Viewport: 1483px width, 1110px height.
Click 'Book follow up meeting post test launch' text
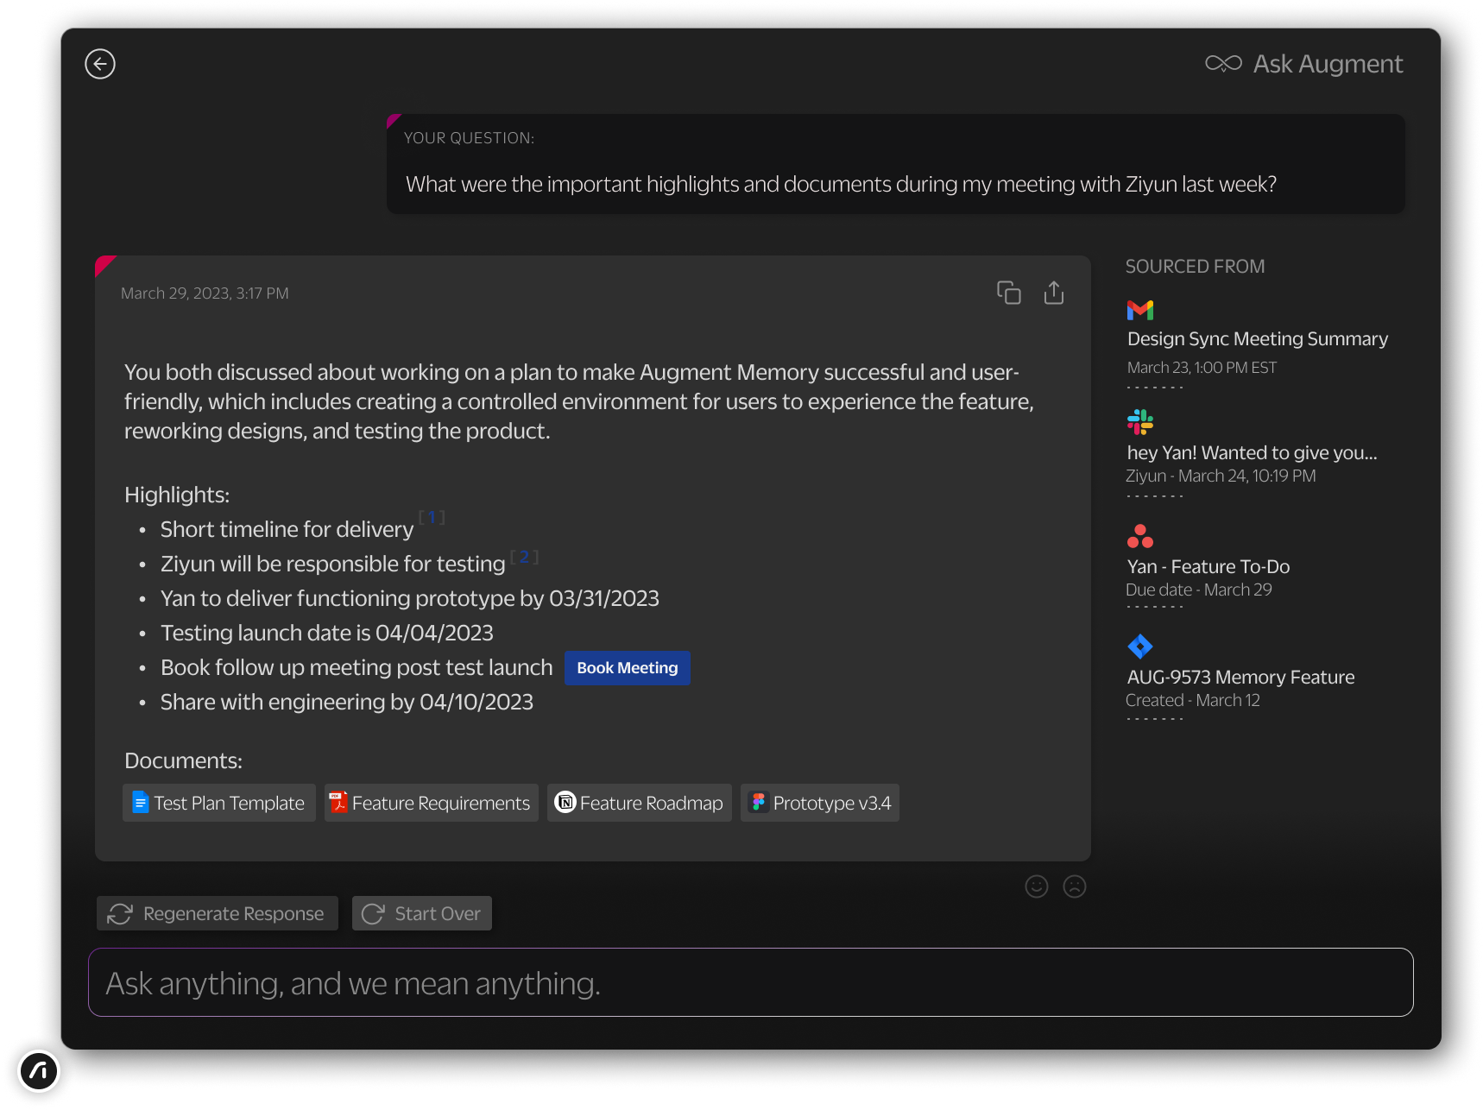(x=357, y=667)
